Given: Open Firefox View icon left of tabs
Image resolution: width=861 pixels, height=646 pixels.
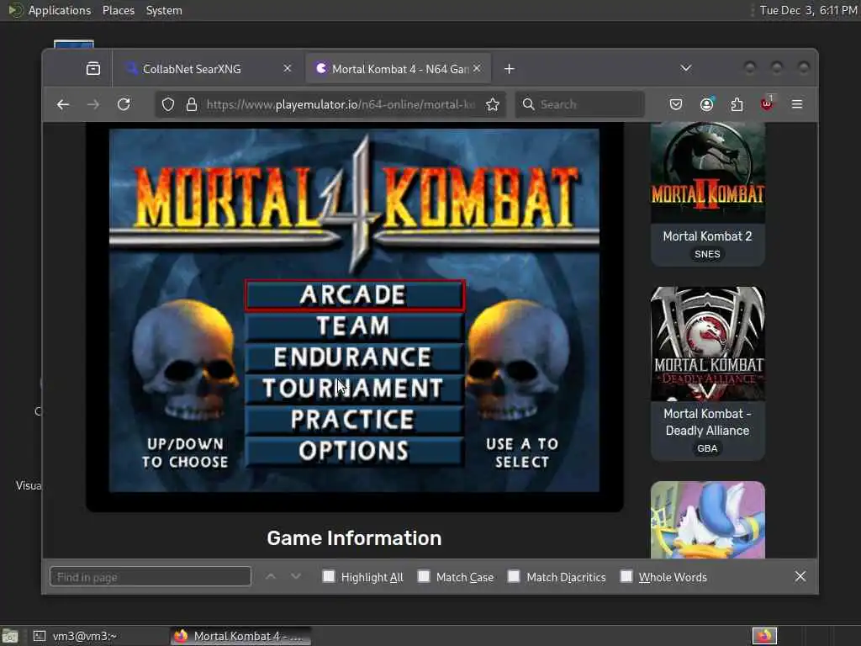Looking at the screenshot, I should pyautogui.click(x=93, y=69).
